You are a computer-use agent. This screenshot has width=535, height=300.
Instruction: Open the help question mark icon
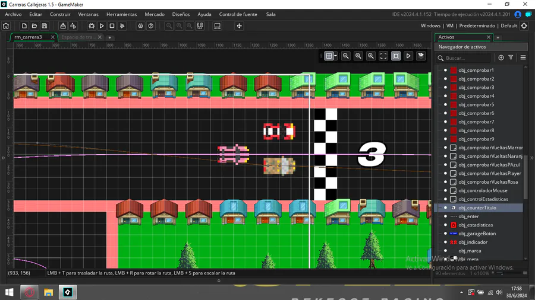(x=151, y=26)
